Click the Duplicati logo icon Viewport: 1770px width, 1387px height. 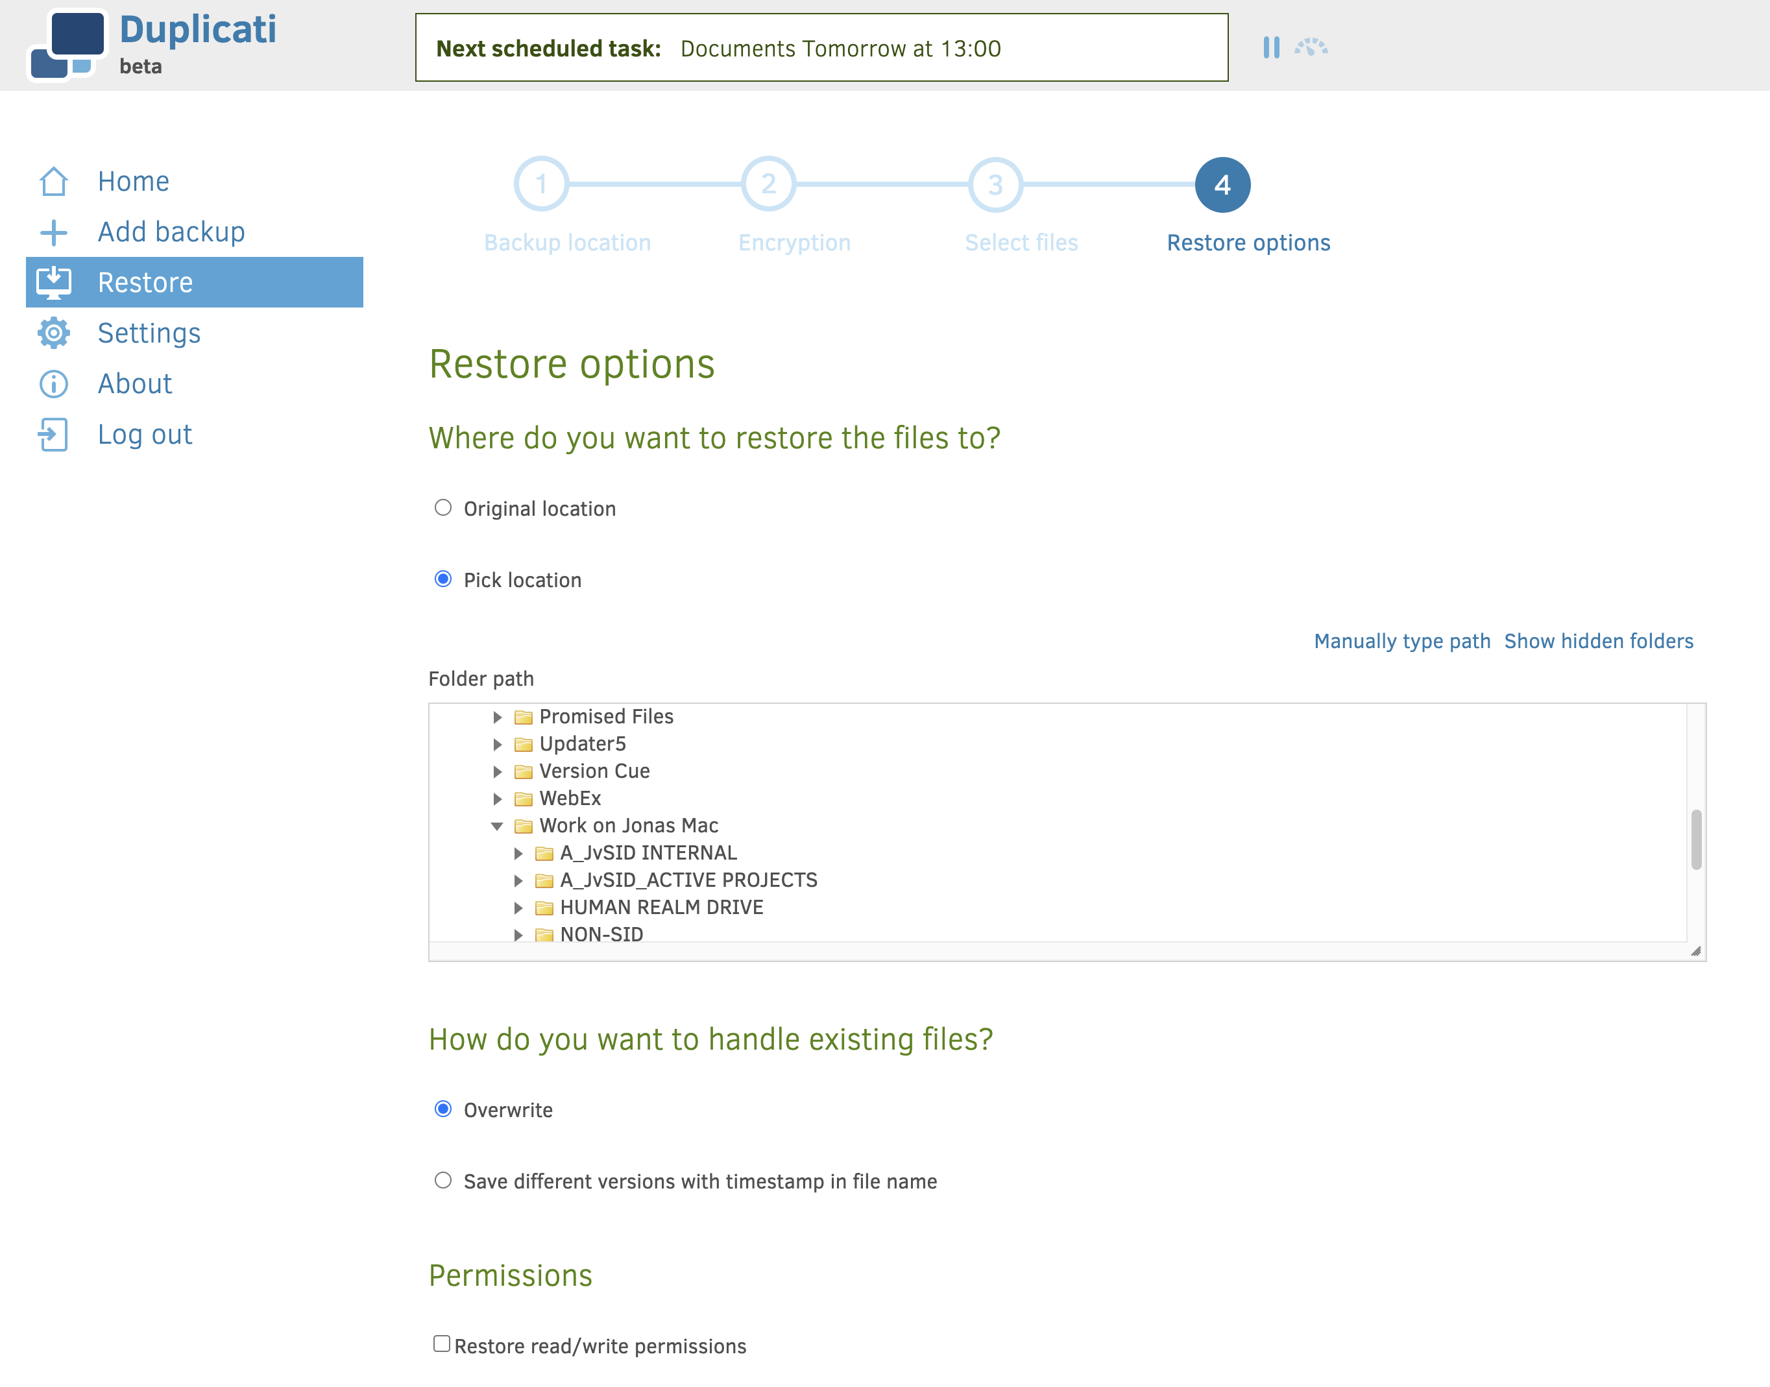coord(67,45)
